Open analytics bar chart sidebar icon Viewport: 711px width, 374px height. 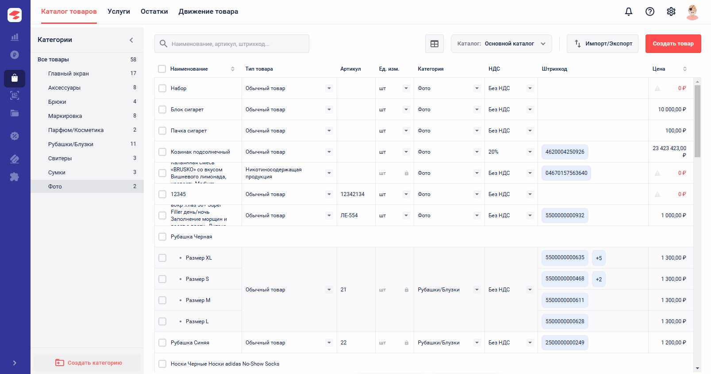[x=15, y=37]
